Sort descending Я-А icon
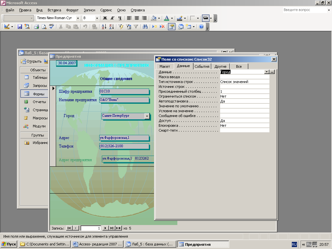Image resolution: width=332 pixels, height=249 pixels. click(112, 27)
